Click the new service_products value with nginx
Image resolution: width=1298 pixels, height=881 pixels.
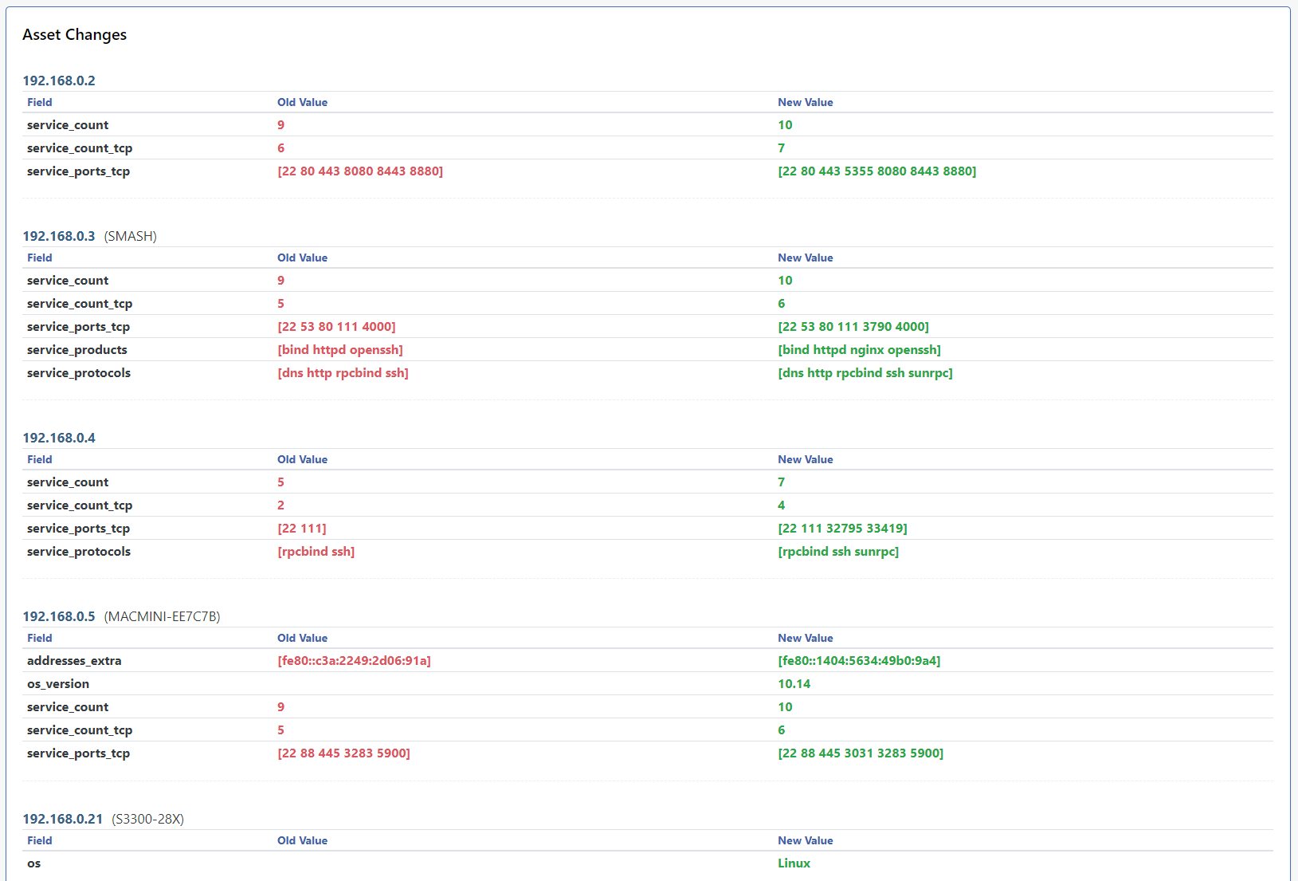[859, 350]
